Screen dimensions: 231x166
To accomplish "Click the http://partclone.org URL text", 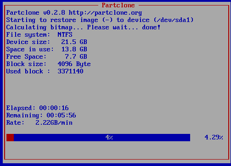I will 105,13.
